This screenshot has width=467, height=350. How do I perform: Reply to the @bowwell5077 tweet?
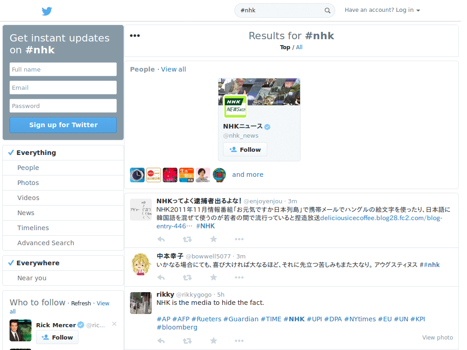click(x=161, y=278)
